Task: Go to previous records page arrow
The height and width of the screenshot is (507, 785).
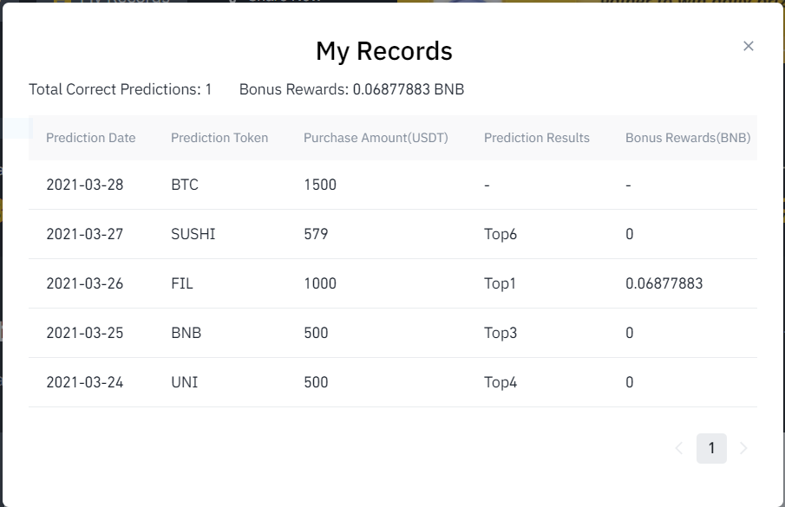Action: (x=679, y=448)
